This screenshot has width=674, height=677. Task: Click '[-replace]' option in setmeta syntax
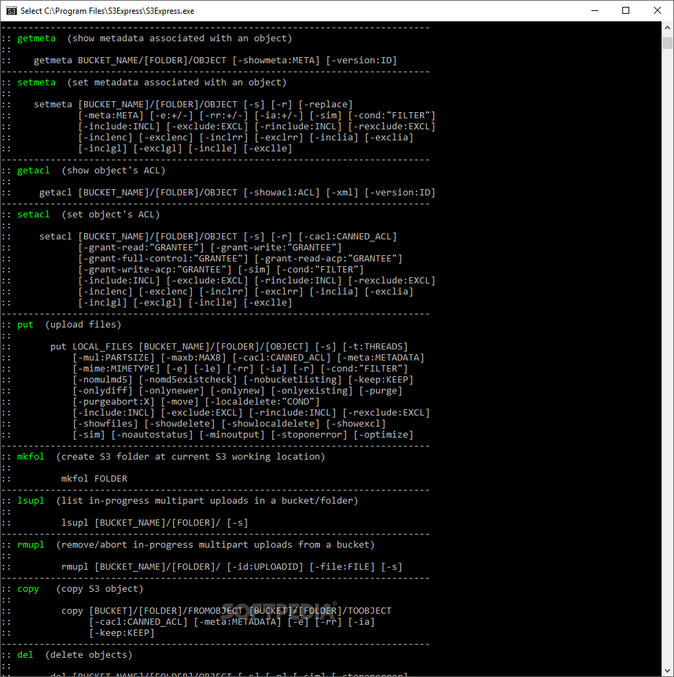click(326, 105)
